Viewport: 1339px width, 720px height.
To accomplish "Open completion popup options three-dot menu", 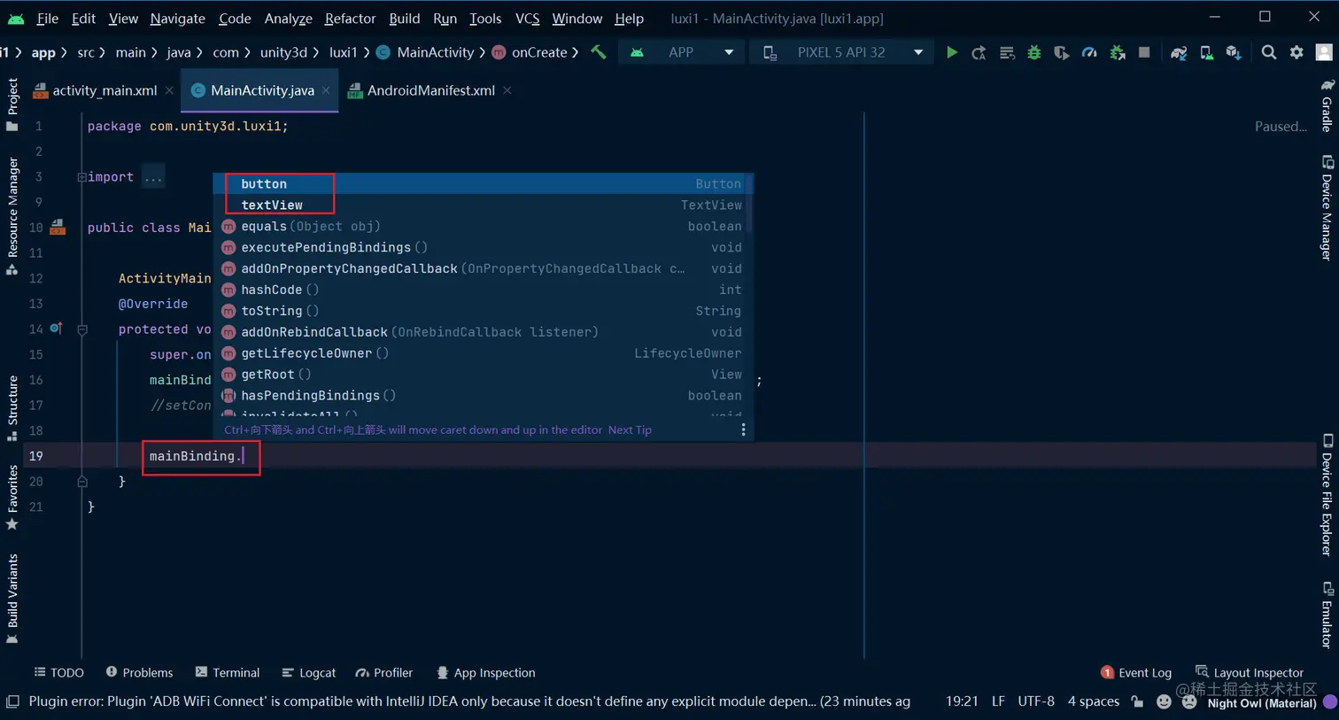I will click(x=743, y=430).
